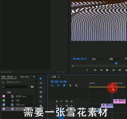Screen dimensions: 127x119
Task: Toggle V2 track lock
Action: pos(57,105)
